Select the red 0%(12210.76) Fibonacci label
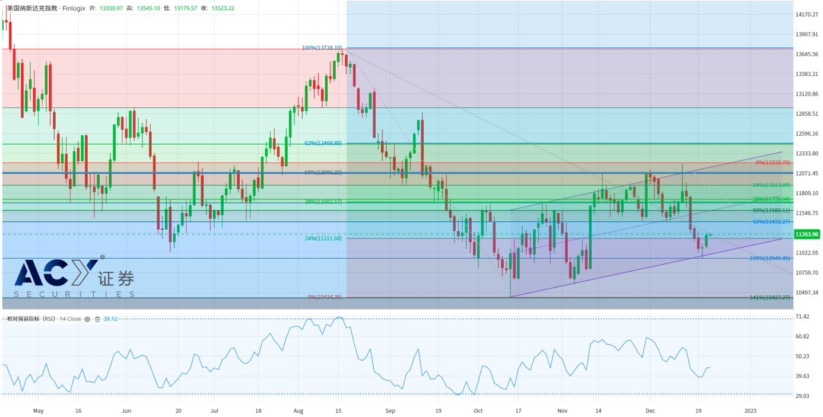Image resolution: width=823 pixels, height=417 pixels. [x=773, y=163]
